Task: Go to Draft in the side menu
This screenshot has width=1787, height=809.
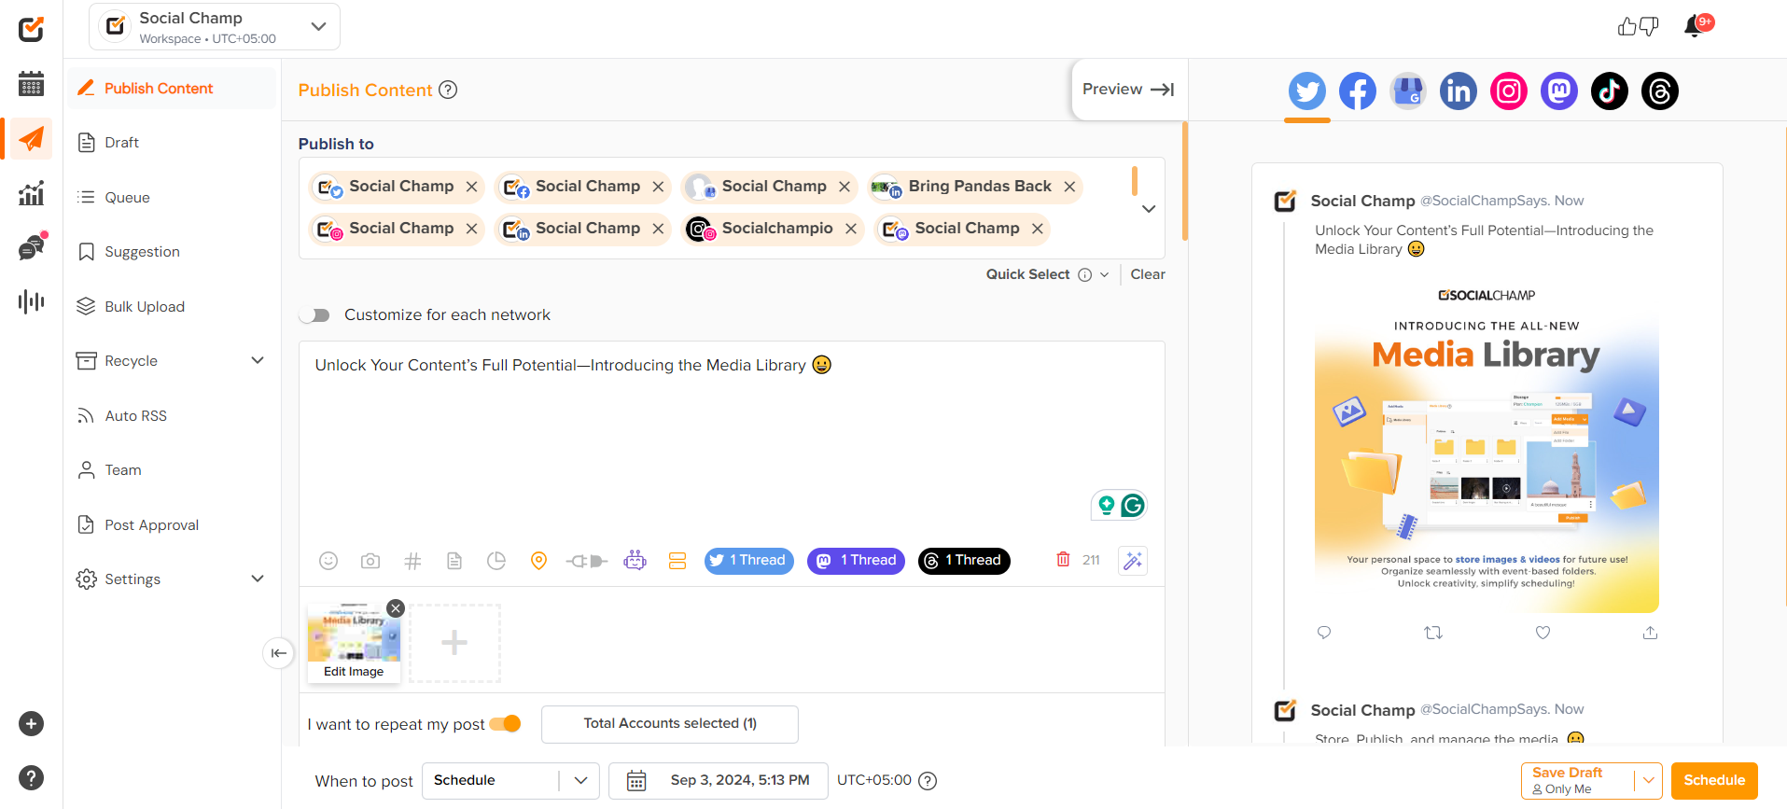Action: 121,143
